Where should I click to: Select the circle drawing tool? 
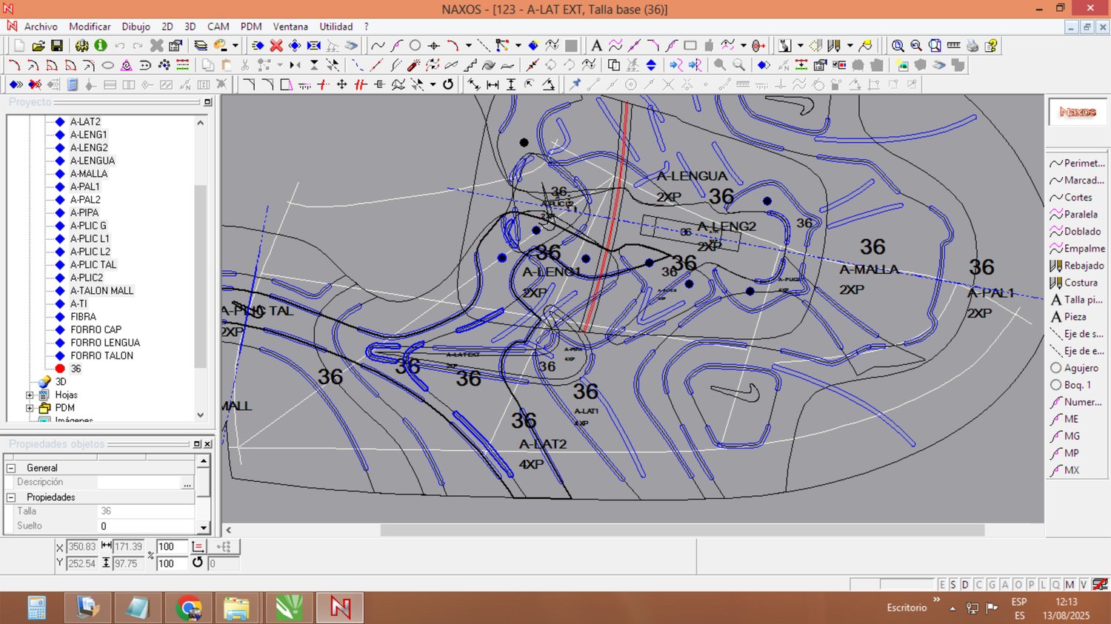pos(415,46)
